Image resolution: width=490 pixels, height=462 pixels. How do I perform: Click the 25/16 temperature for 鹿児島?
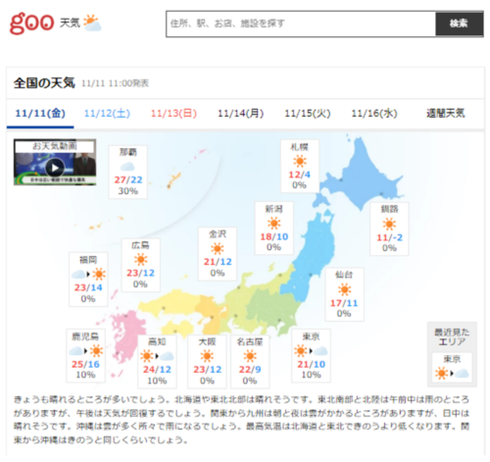tap(85, 364)
